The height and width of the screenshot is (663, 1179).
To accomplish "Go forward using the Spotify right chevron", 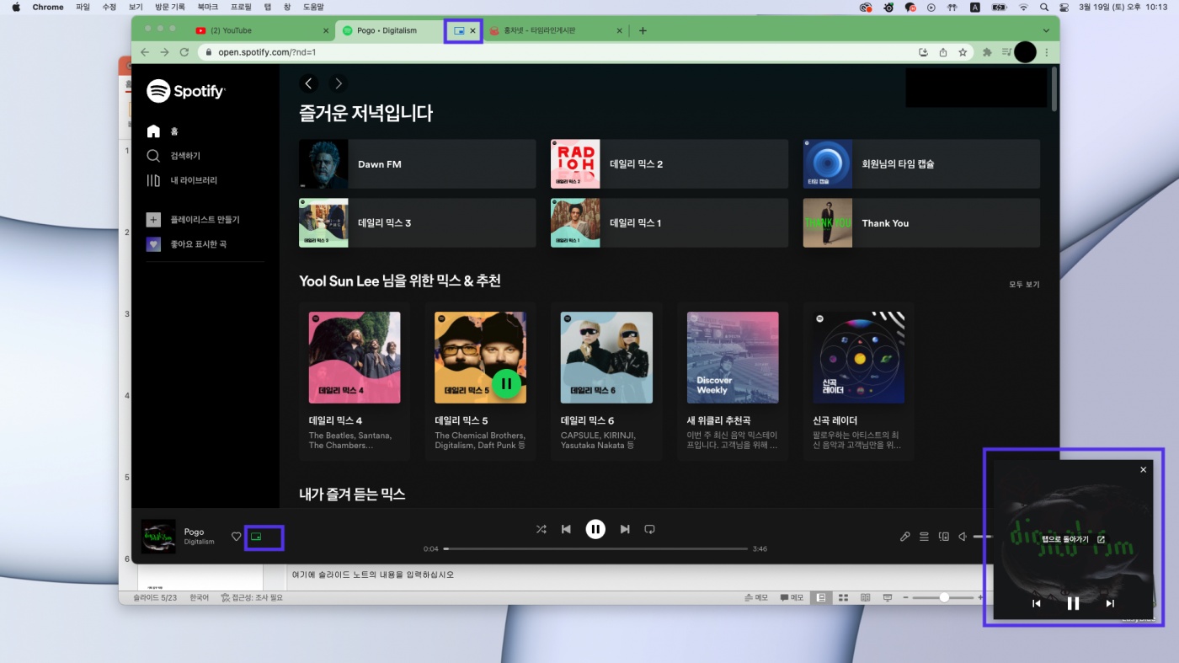I will coord(338,83).
